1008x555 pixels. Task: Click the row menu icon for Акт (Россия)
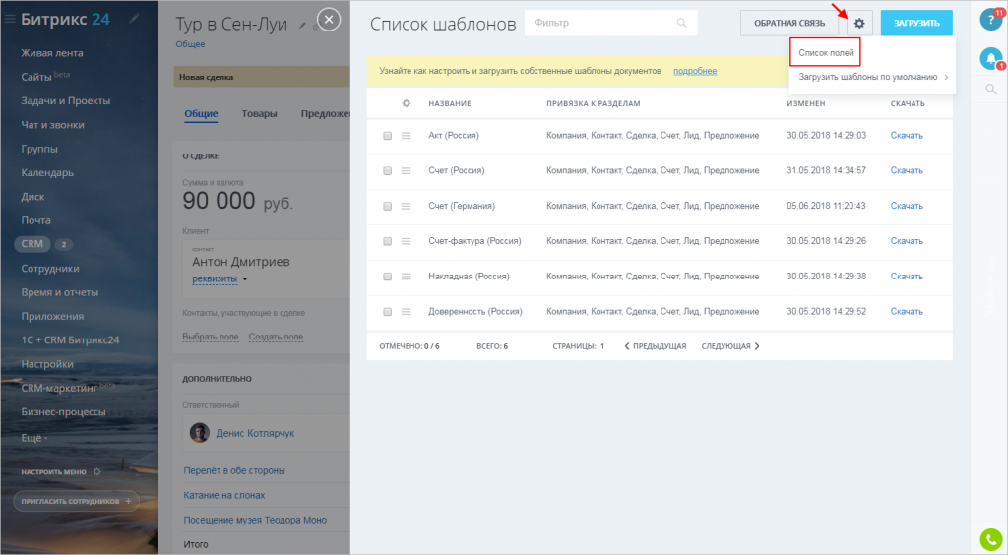tap(406, 136)
